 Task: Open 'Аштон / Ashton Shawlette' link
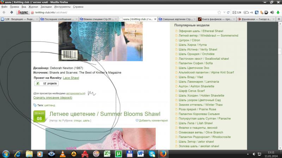click(196, 86)
